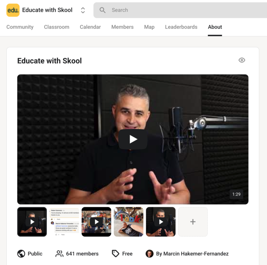Switch to the Classroom tab
This screenshot has height=265, width=267.
point(56,27)
